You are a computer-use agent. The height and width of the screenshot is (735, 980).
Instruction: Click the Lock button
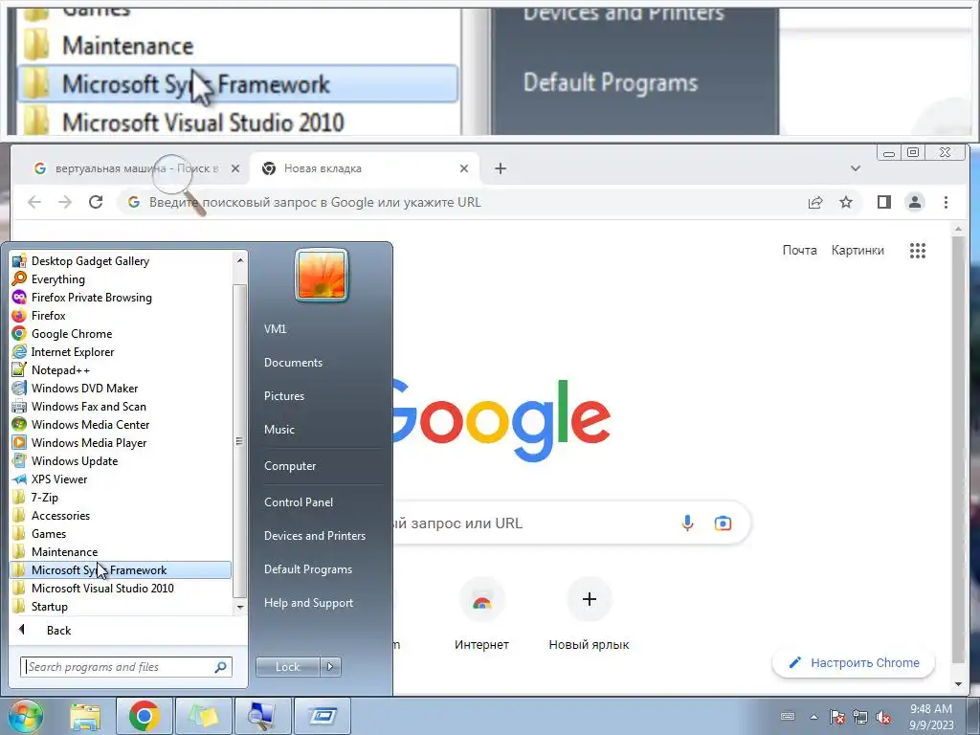point(287,667)
